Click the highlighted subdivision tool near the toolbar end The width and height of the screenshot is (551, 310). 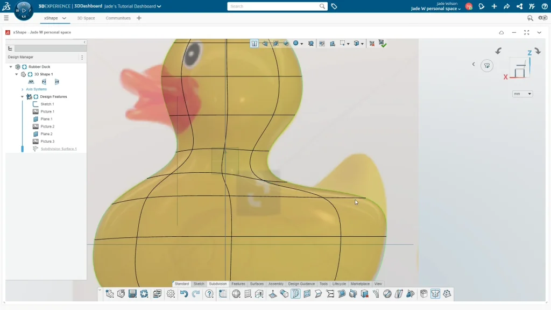(435, 294)
